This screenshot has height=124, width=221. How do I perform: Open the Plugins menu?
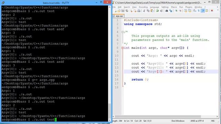pyautogui.click(x=189, y=7)
